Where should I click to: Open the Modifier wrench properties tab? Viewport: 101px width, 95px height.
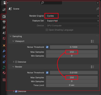[x=4, y=51]
